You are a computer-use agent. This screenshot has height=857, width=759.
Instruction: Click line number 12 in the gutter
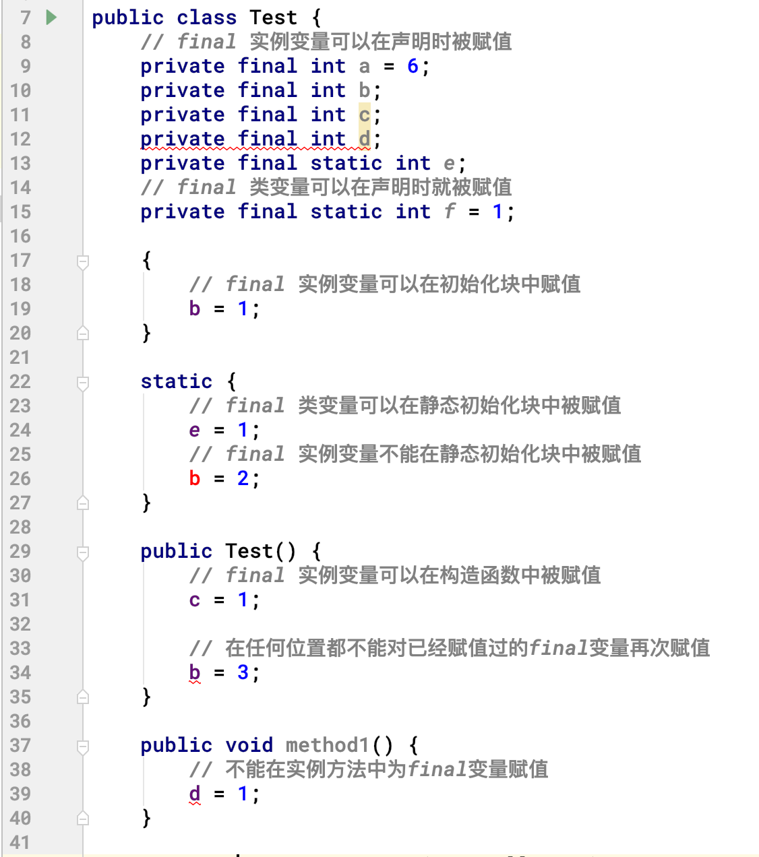click(x=20, y=139)
